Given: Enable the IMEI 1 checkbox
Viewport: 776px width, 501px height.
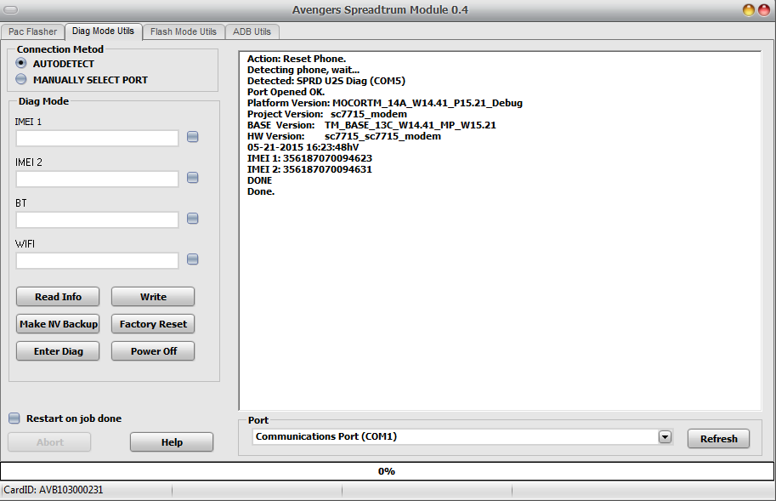Looking at the screenshot, I should click(x=193, y=137).
